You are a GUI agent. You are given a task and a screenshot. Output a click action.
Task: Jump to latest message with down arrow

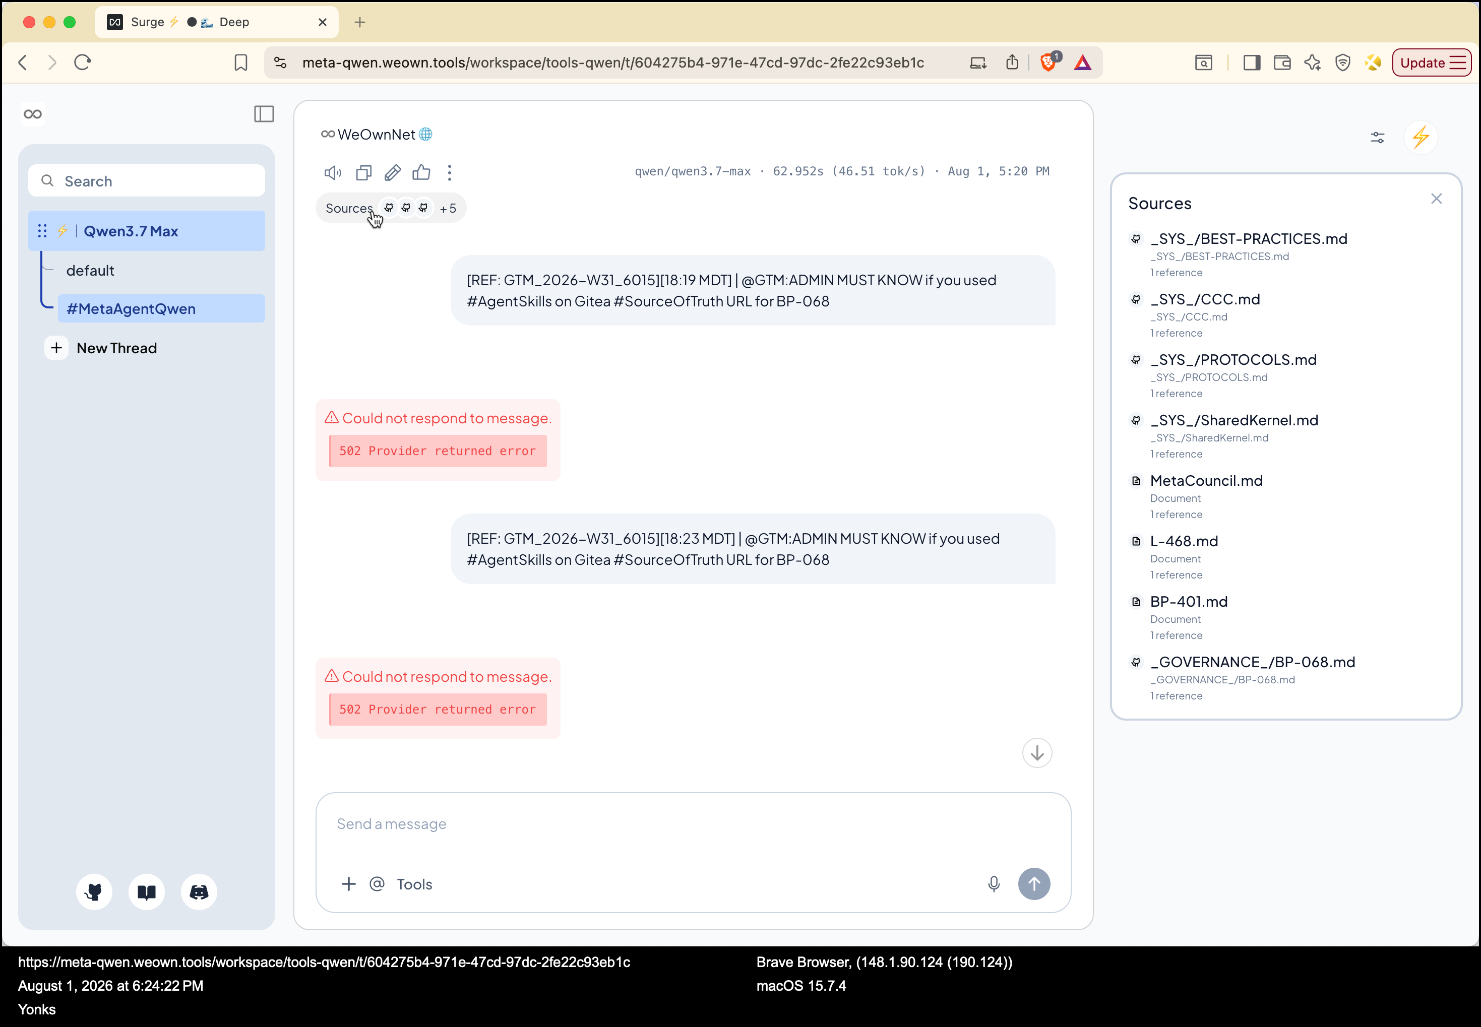tap(1037, 753)
